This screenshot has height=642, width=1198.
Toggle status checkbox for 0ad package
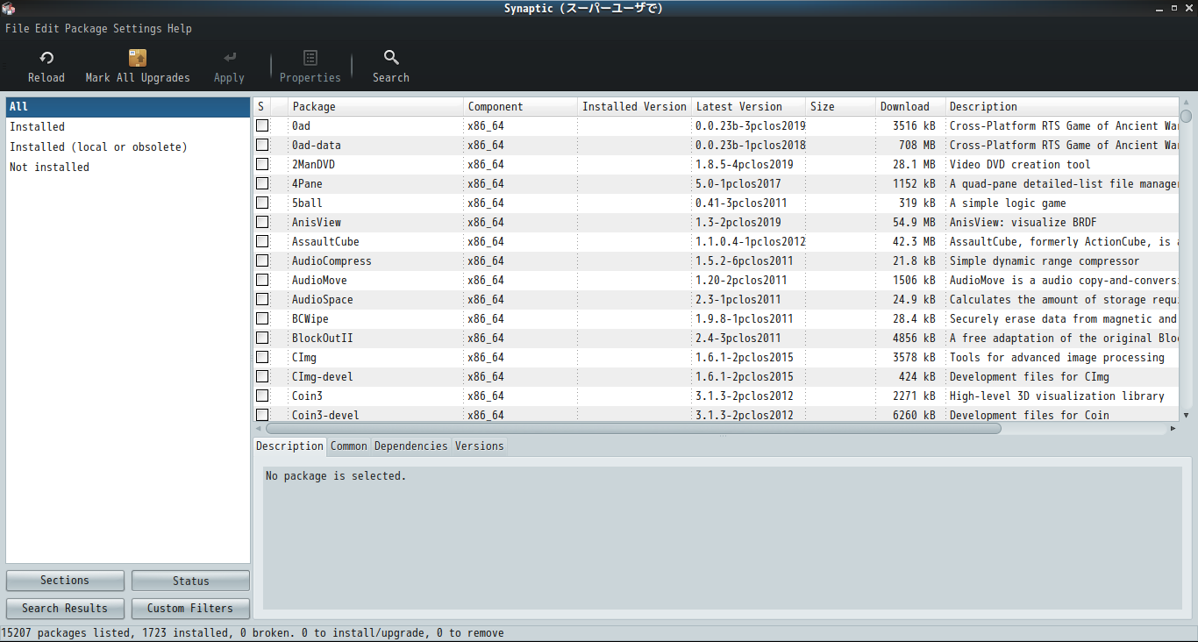coord(262,125)
